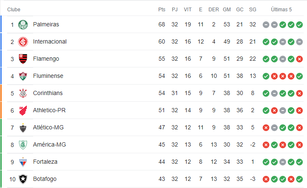This screenshot has width=307, height=188.
Task: Open the Internacional team name
Action: (50, 41)
